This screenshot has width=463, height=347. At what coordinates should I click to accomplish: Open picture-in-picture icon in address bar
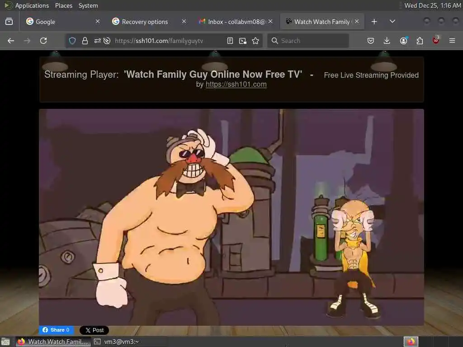coord(243,41)
